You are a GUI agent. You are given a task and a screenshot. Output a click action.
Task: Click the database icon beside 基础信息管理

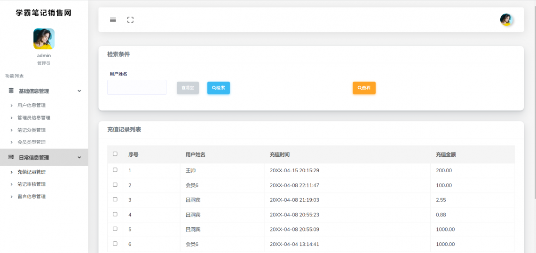[x=11, y=91]
